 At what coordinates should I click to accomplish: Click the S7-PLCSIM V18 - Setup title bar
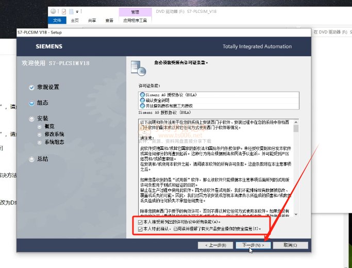pyautogui.click(x=164, y=32)
